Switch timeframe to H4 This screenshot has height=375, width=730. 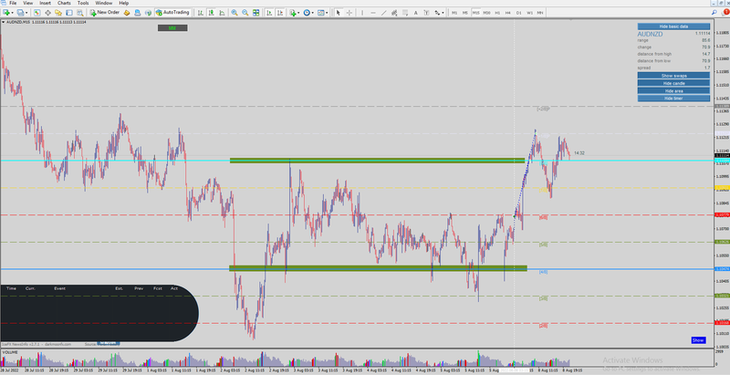[x=508, y=13]
